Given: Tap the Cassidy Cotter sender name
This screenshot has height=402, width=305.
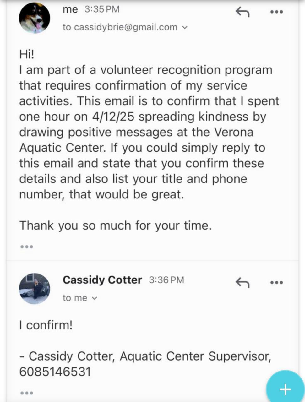Looking at the screenshot, I should click(102, 280).
